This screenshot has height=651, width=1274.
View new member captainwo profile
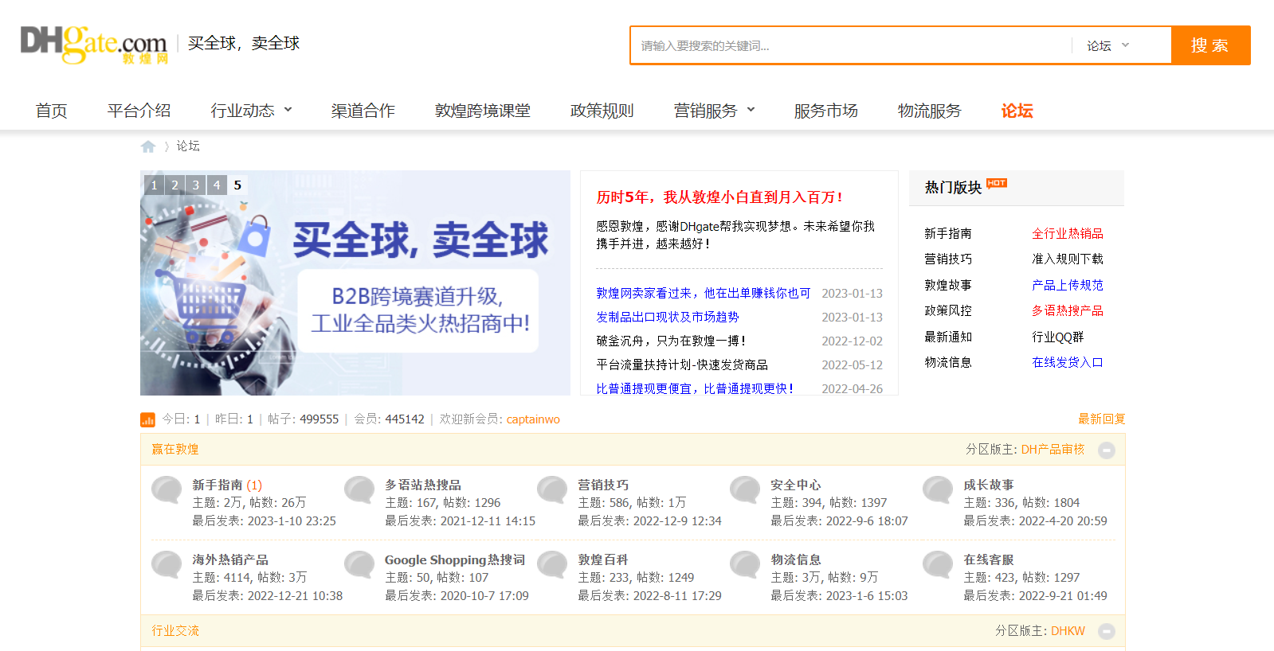click(x=533, y=419)
